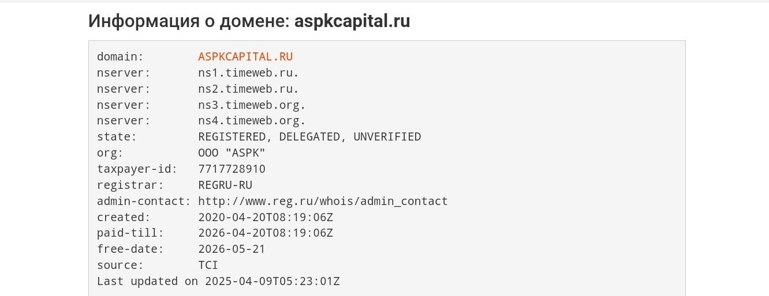The width and height of the screenshot is (769, 296).
Task: Click the 'admin-contact:' field label
Action: (144, 201)
